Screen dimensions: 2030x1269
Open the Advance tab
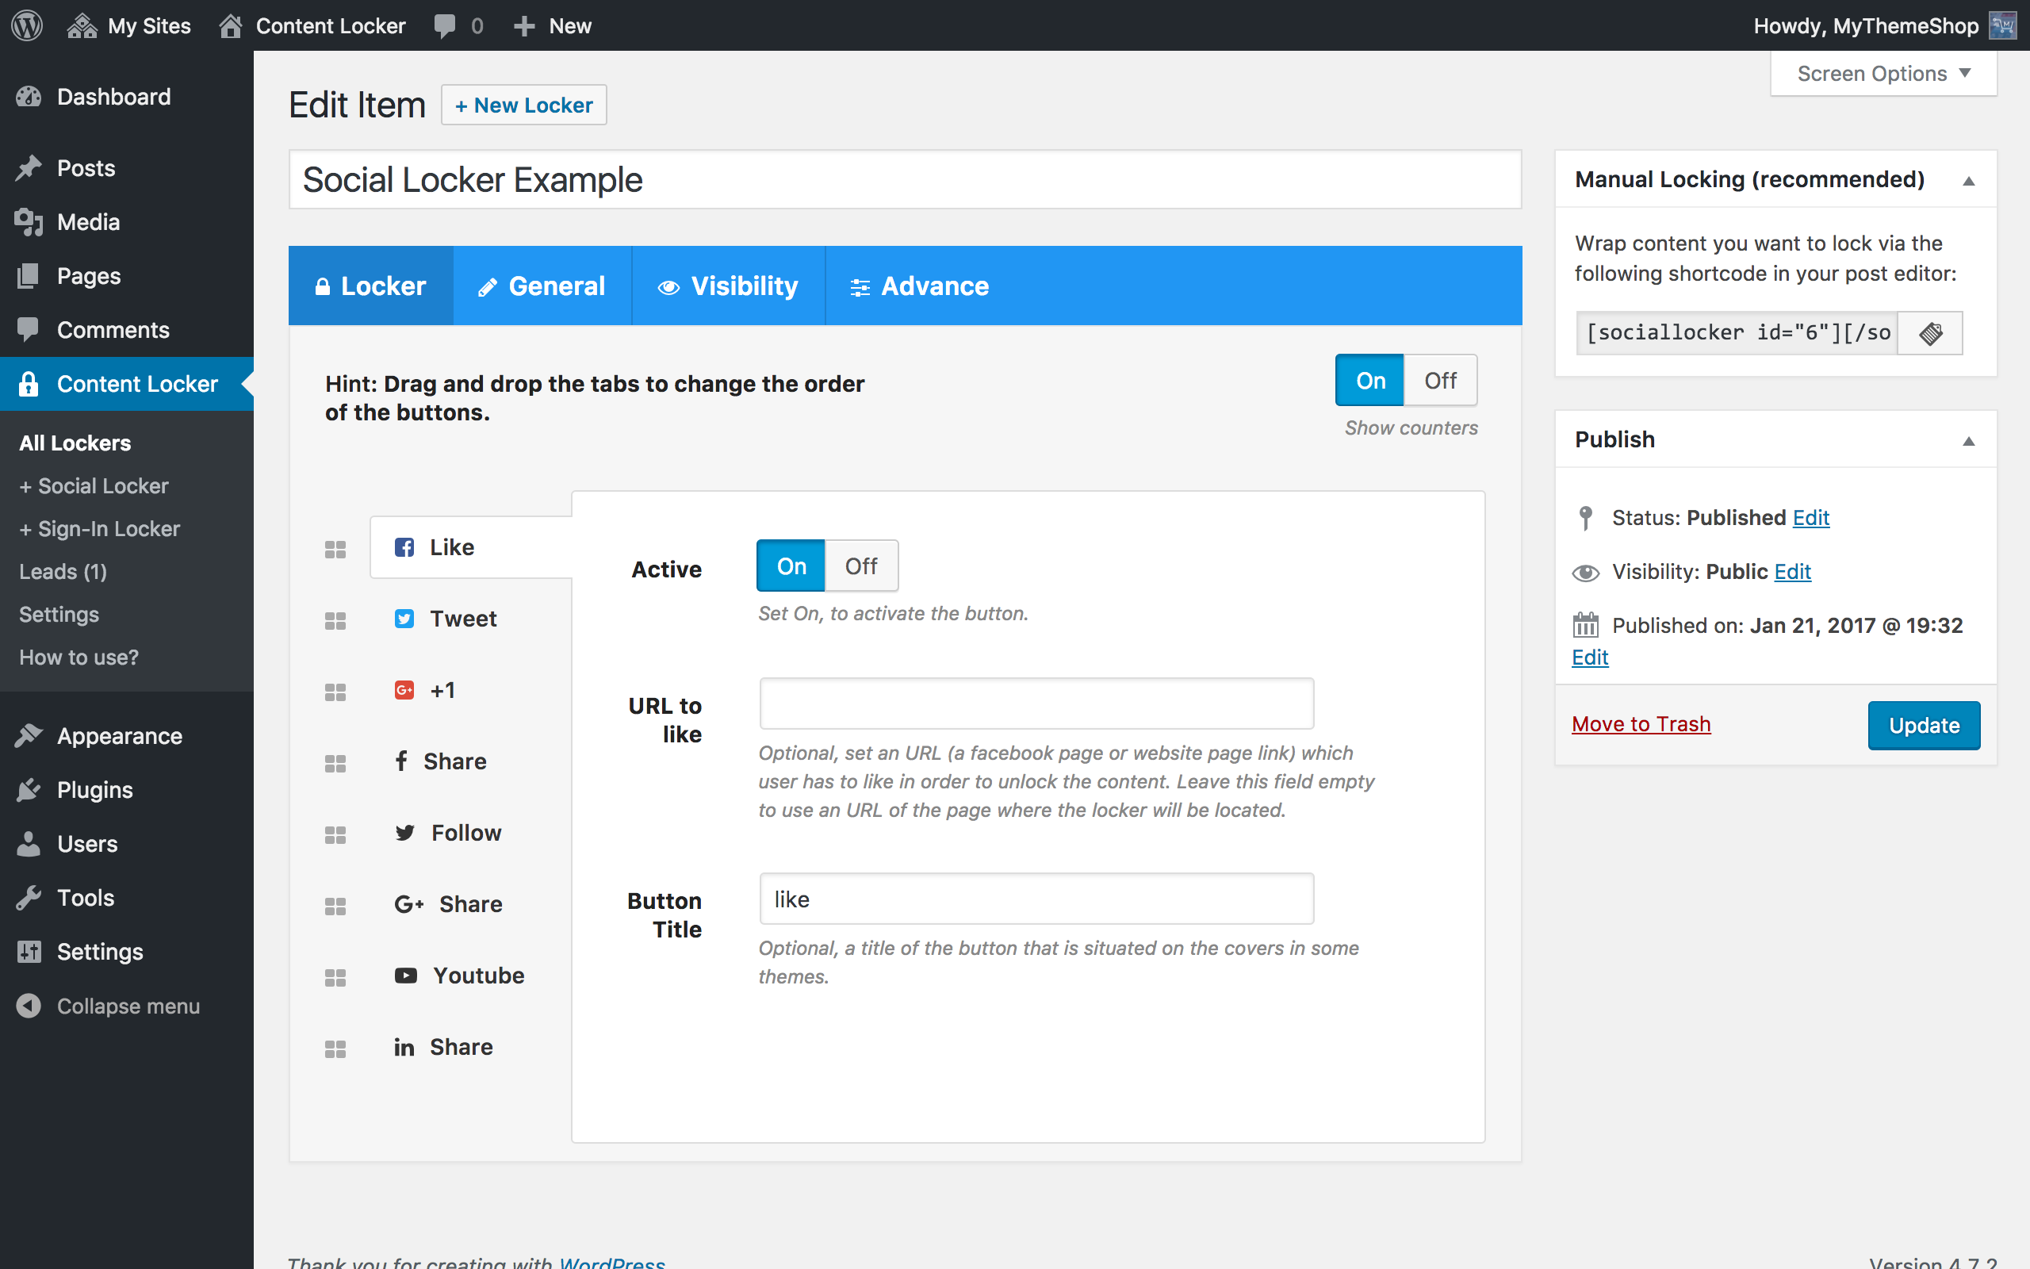(x=920, y=286)
